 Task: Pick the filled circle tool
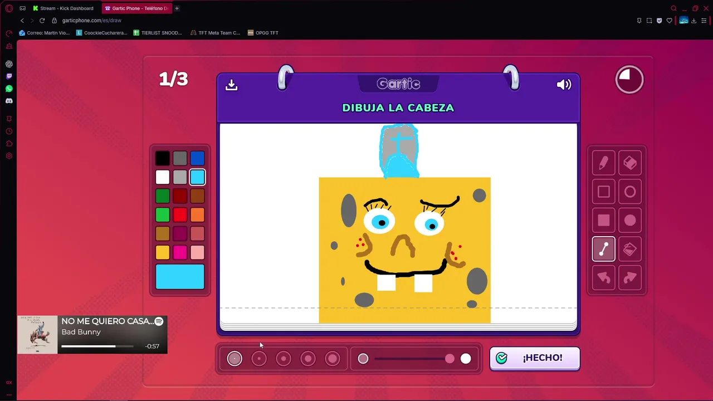[x=630, y=221]
